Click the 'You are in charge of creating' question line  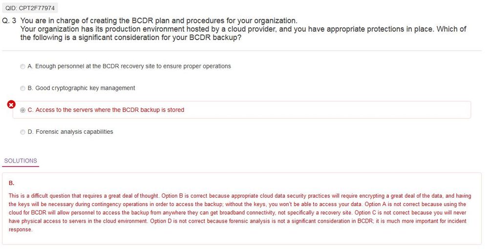coord(158,21)
